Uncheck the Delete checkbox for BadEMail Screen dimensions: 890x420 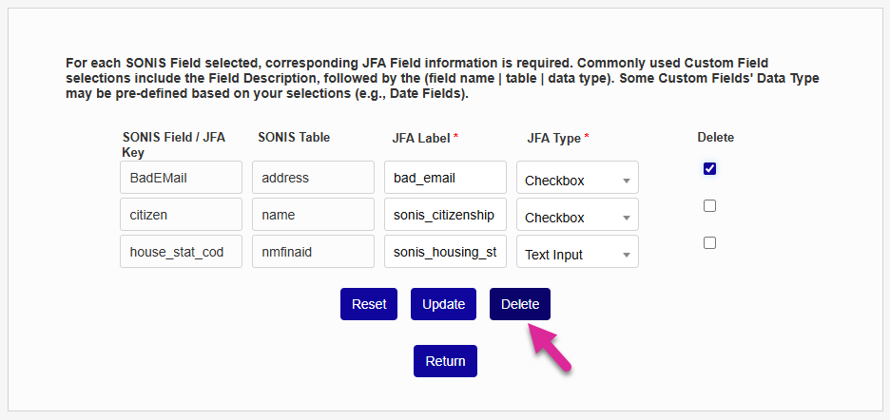709,169
